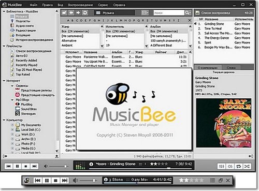Collapse the Плейлисты section
The width and height of the screenshot is (259, 191).
4,46
